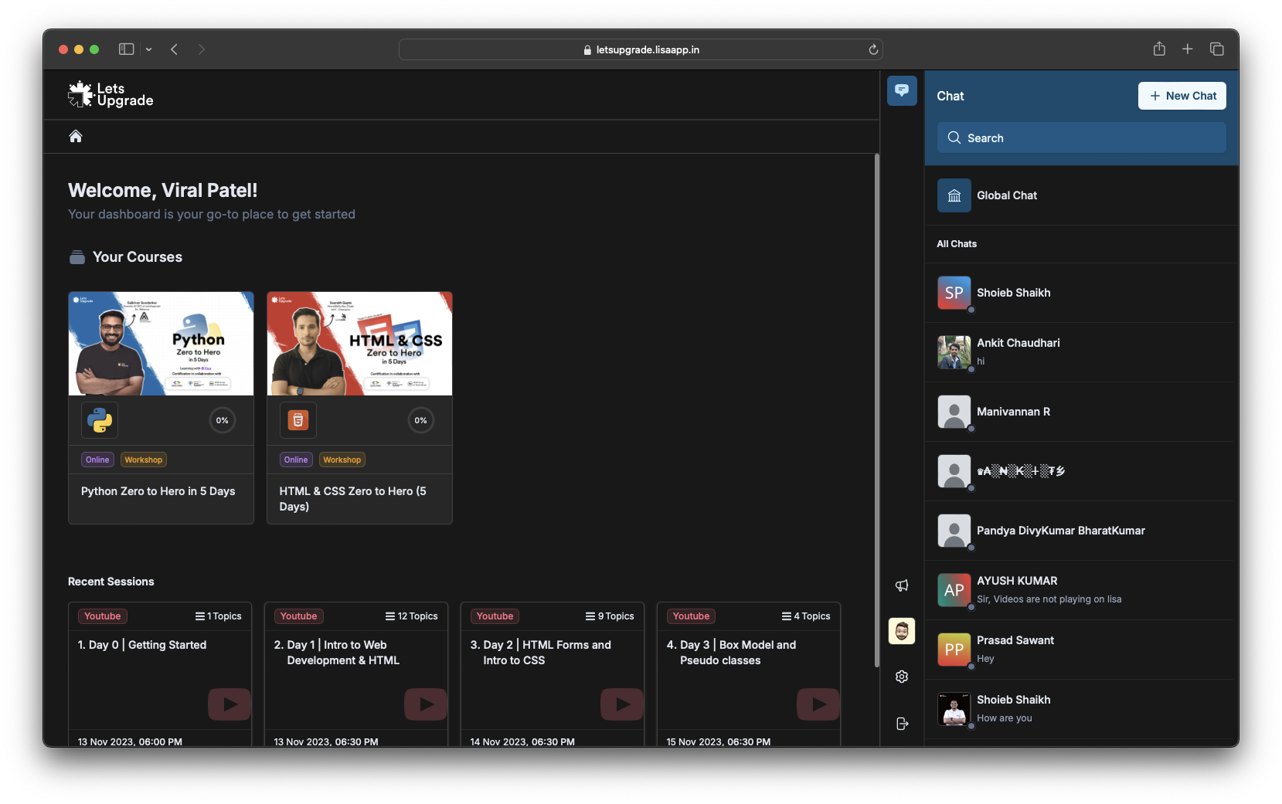This screenshot has width=1282, height=804.
Task: Click the Global Chat building icon
Action: point(954,195)
